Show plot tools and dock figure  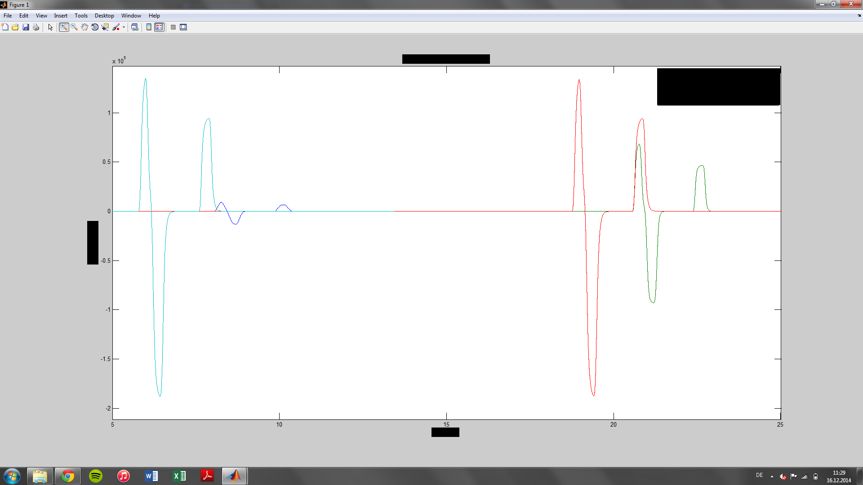click(183, 27)
